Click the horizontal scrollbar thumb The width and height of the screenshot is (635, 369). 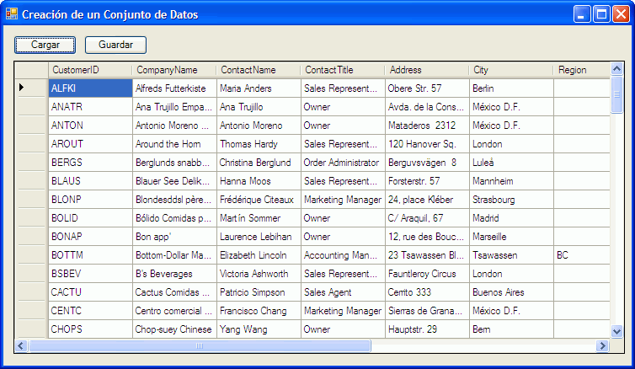(200, 345)
